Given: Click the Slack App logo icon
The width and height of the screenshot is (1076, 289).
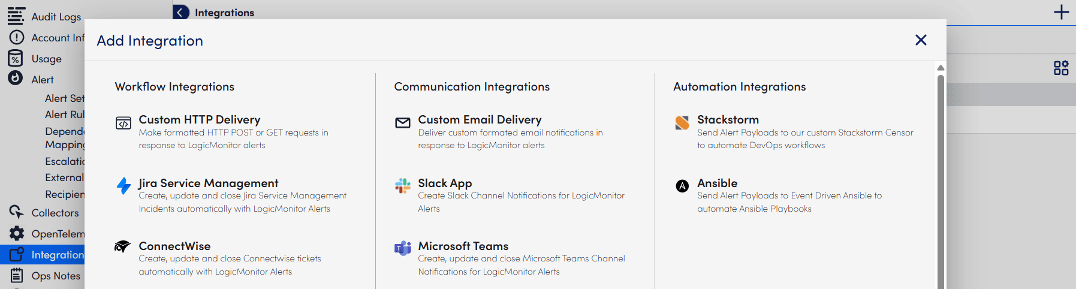Looking at the screenshot, I should point(403,186).
